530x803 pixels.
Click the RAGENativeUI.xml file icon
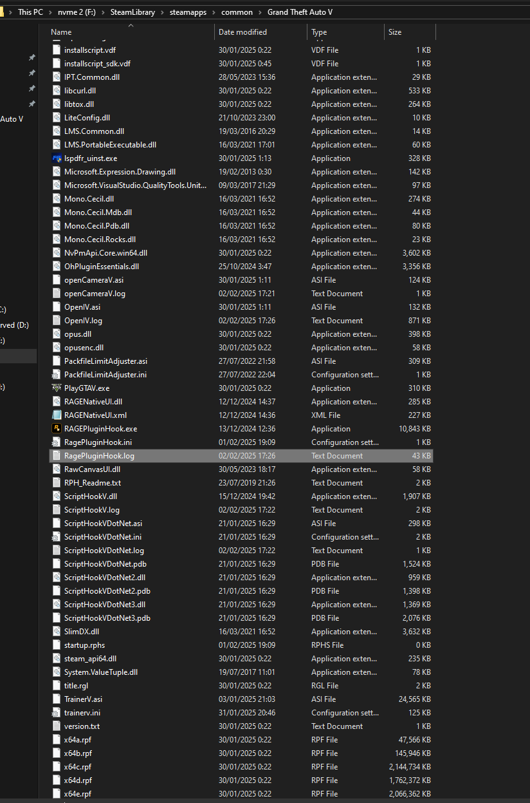click(x=57, y=415)
